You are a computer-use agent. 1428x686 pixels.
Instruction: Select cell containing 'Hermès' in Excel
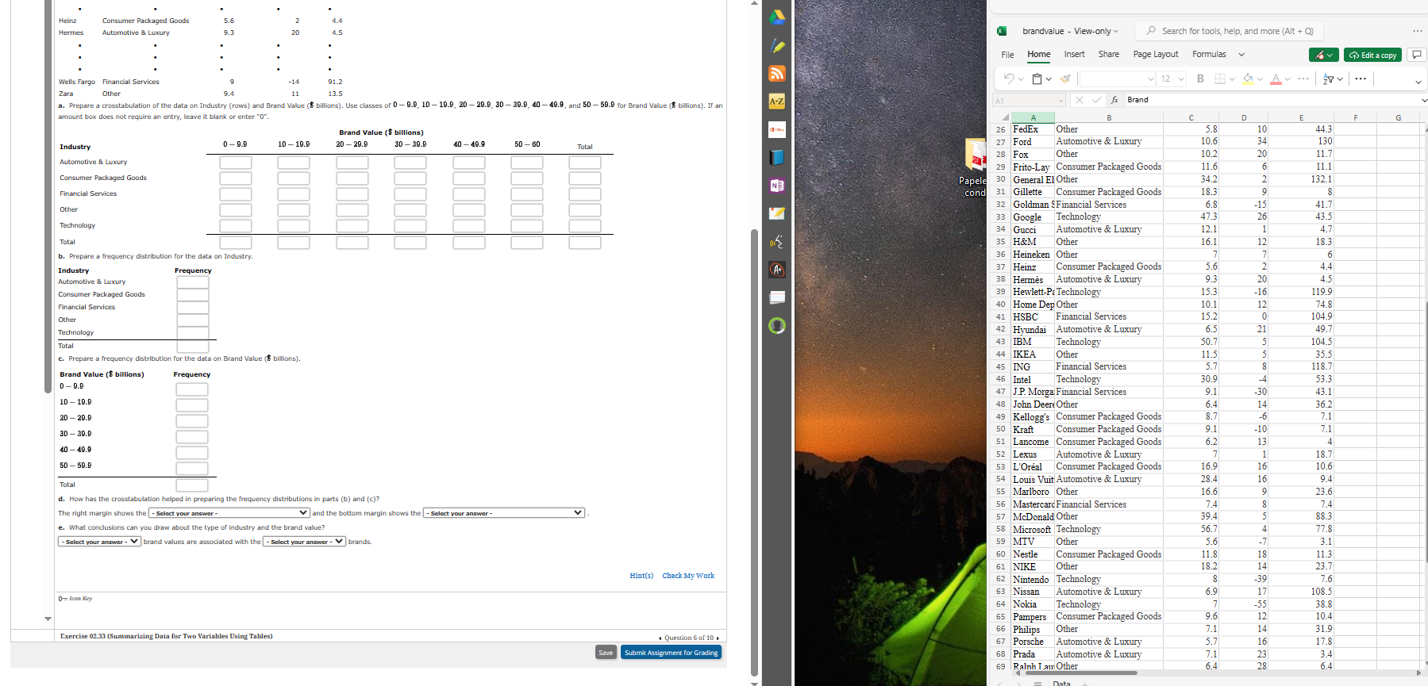click(x=1033, y=279)
